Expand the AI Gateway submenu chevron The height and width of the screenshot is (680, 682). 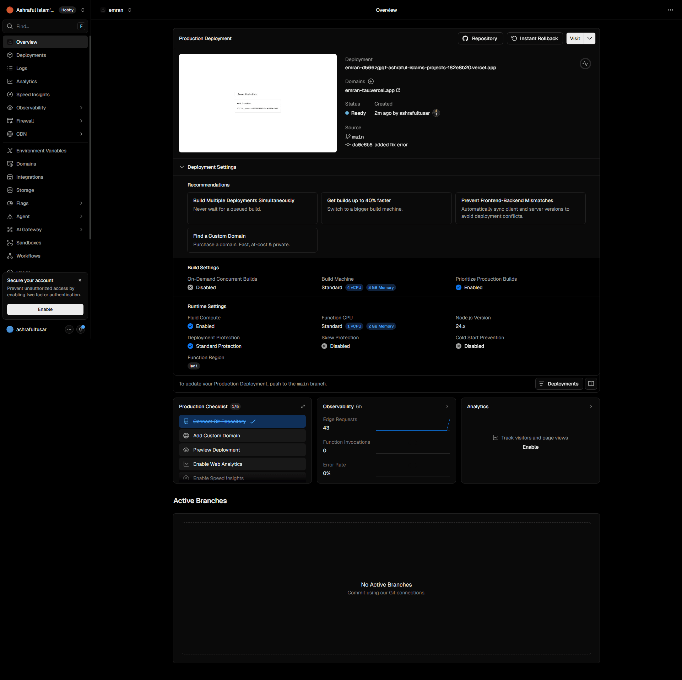81,230
